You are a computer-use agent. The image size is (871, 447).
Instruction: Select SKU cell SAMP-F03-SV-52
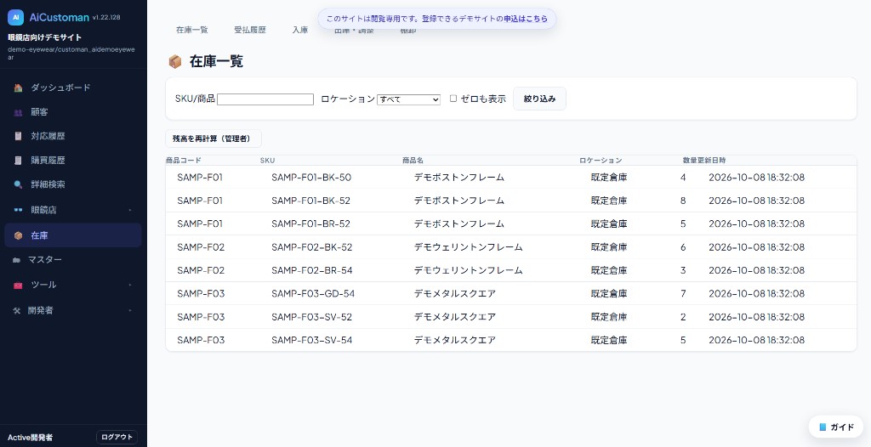click(x=311, y=317)
